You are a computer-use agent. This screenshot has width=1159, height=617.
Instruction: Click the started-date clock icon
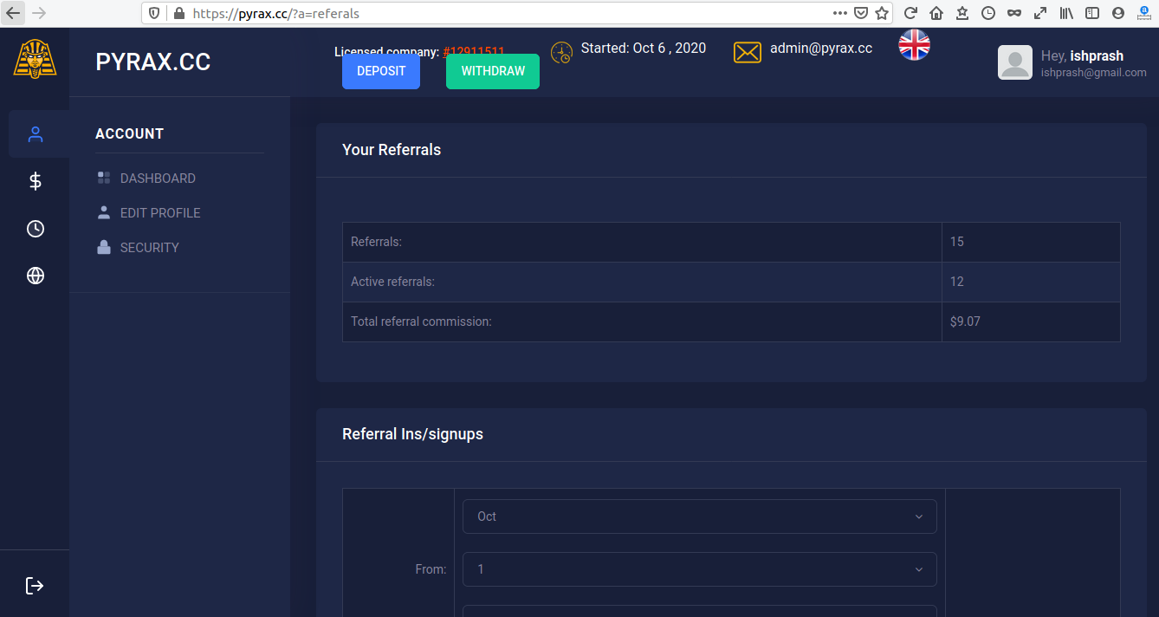(x=561, y=53)
